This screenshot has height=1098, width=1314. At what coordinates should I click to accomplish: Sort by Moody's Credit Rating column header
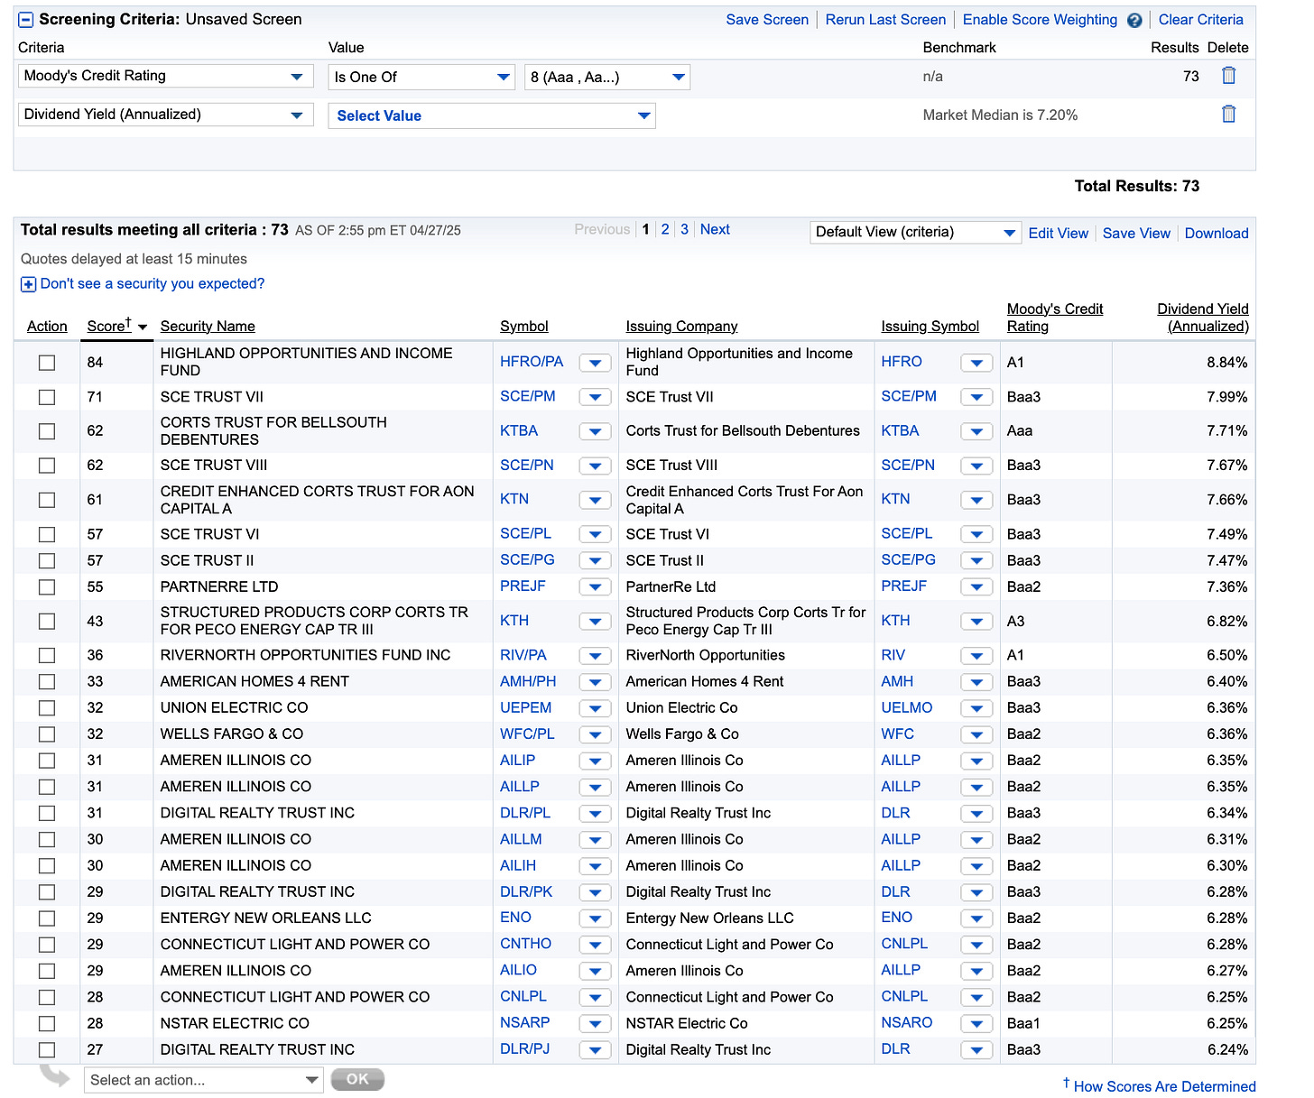pyautogui.click(x=1055, y=318)
